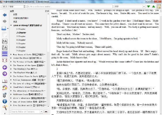162x115 pixels.
Task: Increase the font size with the larger A icon
Action: pyautogui.click(x=5, y=41)
